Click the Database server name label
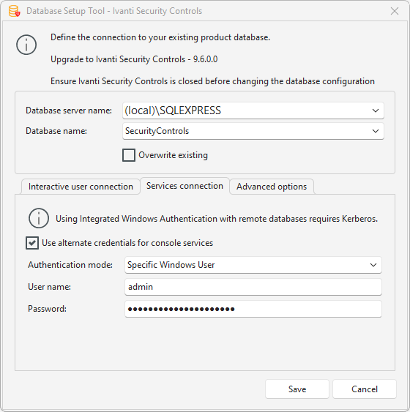Viewport: 410px width, 412px height. [69, 111]
